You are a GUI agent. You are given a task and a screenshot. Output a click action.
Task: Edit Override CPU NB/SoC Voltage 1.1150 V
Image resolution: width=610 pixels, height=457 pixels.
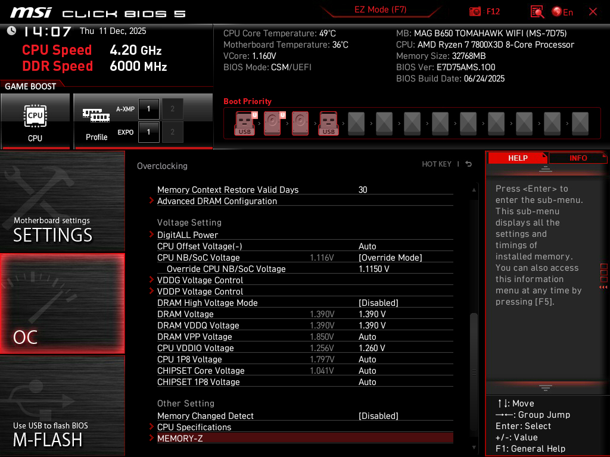374,268
